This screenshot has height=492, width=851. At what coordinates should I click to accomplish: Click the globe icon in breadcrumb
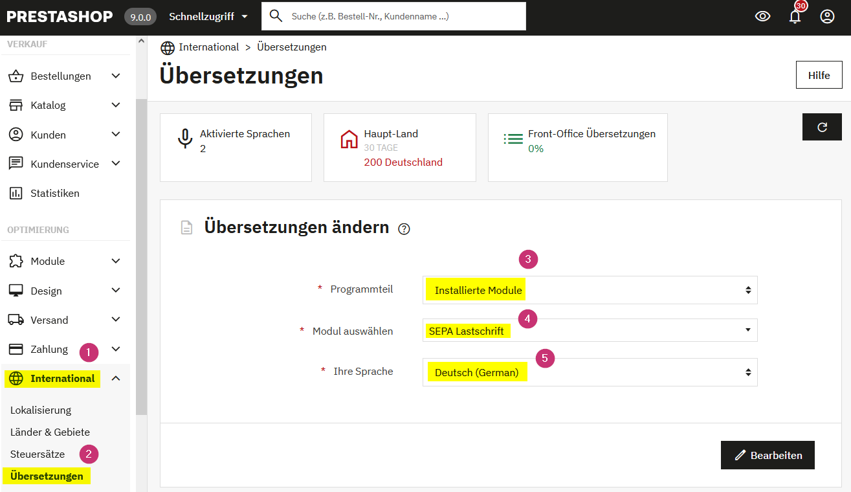(x=168, y=48)
